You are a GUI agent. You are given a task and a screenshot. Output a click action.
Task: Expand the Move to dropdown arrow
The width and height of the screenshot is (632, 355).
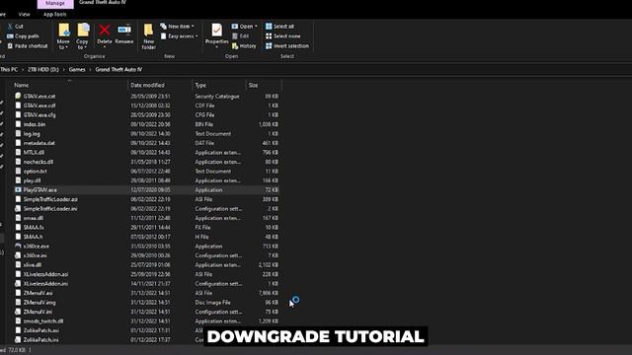[x=66, y=47]
